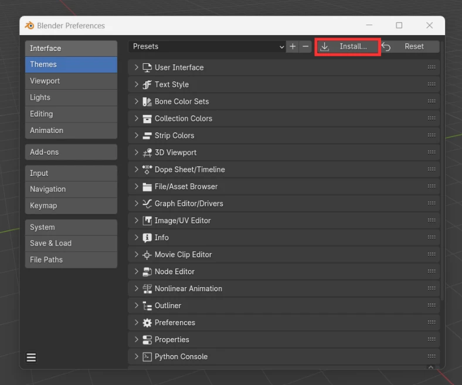Expand the Strip Colors section

point(136,135)
